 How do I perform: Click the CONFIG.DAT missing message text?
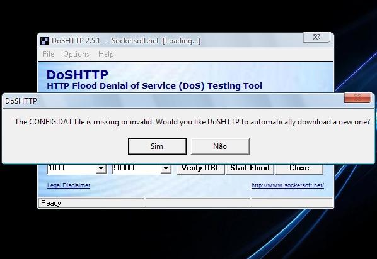coord(192,122)
